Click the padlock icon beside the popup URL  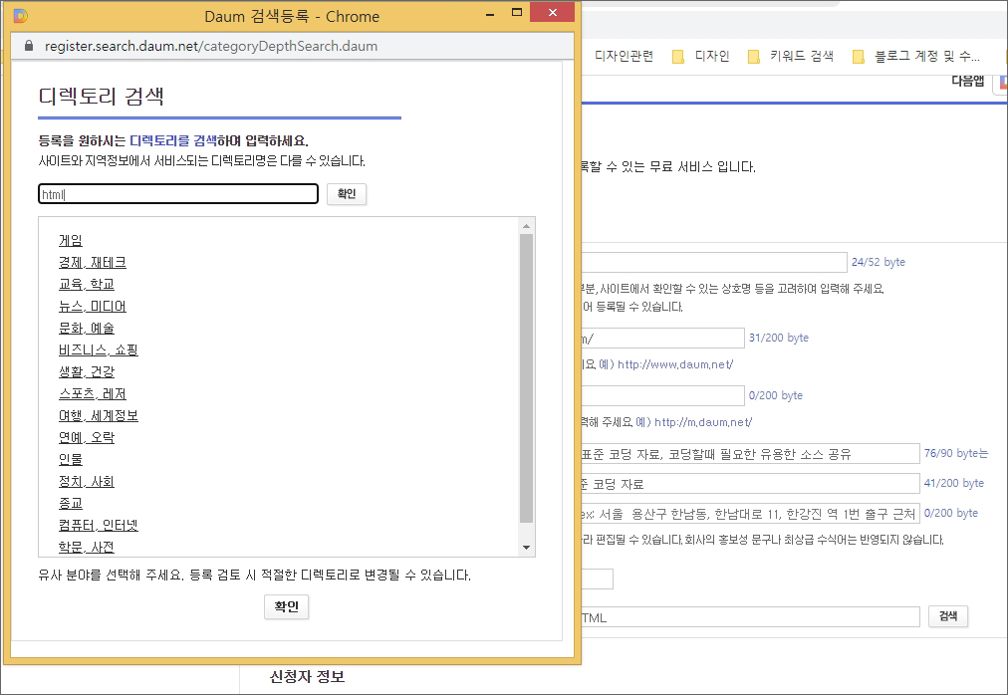28,46
